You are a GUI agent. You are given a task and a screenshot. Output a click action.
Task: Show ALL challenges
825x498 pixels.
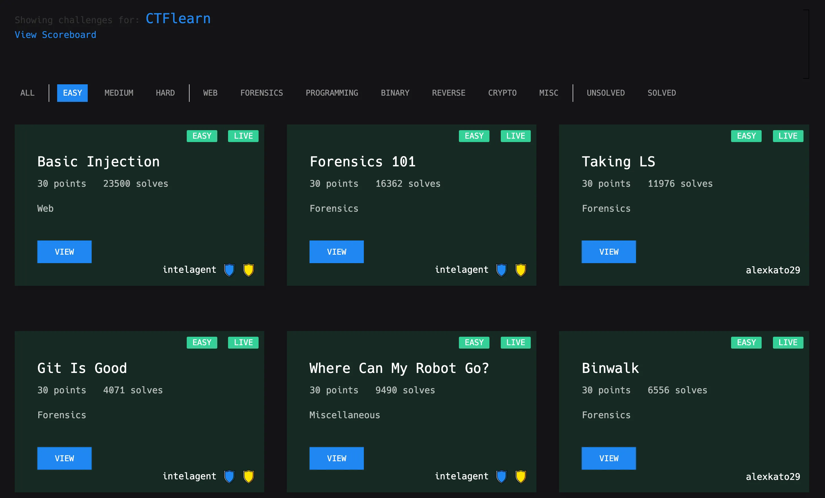coord(27,93)
